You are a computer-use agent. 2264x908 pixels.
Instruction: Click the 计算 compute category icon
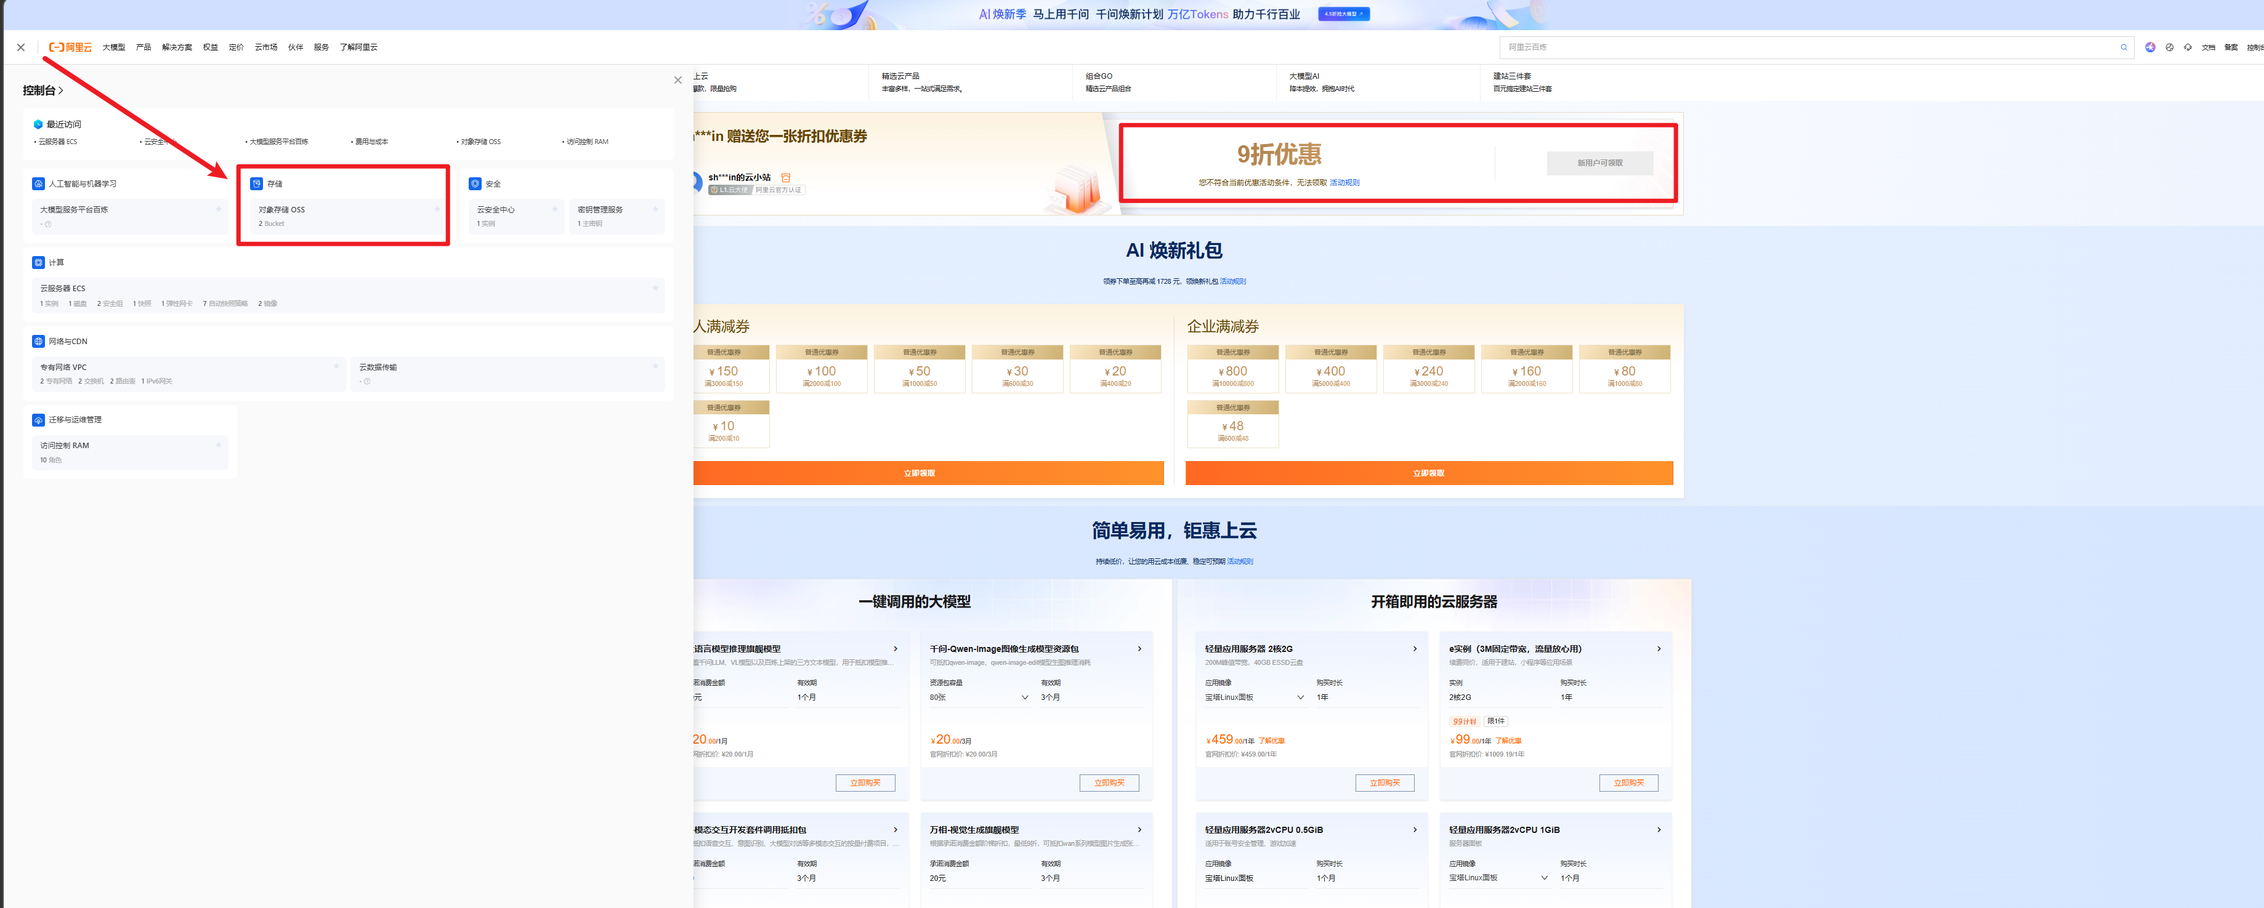[x=38, y=263]
